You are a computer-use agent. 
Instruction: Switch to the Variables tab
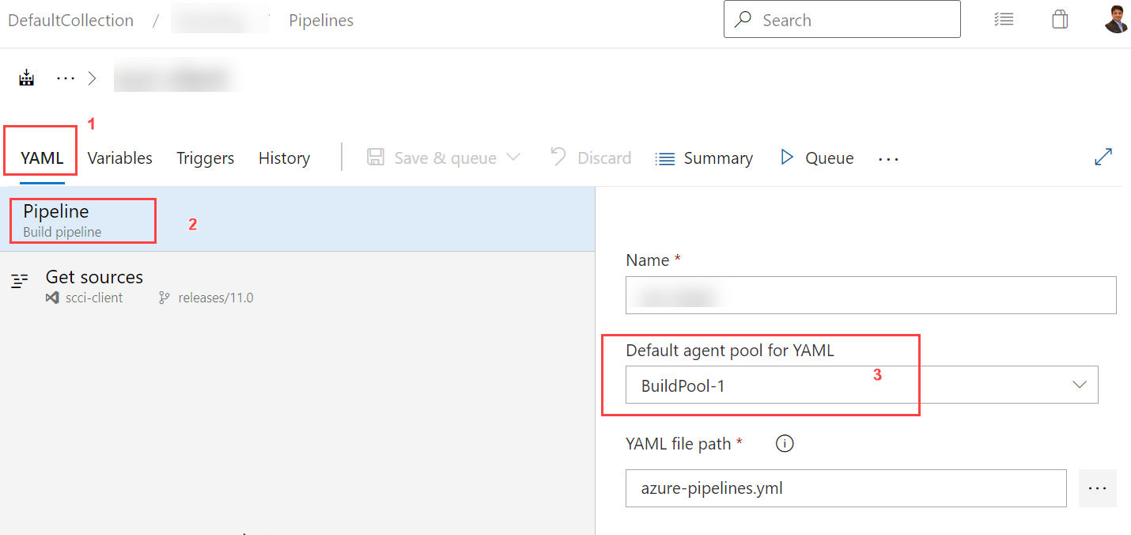[120, 158]
